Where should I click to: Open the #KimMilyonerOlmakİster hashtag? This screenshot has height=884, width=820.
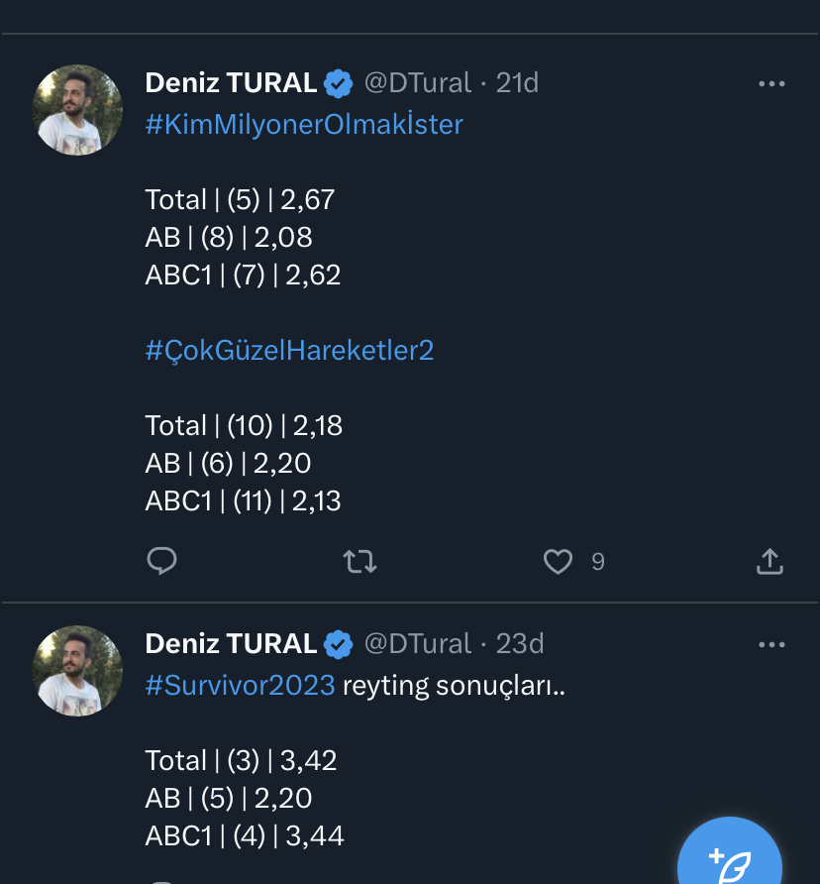[x=304, y=125]
